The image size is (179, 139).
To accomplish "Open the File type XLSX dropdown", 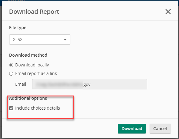I will coord(40,39).
